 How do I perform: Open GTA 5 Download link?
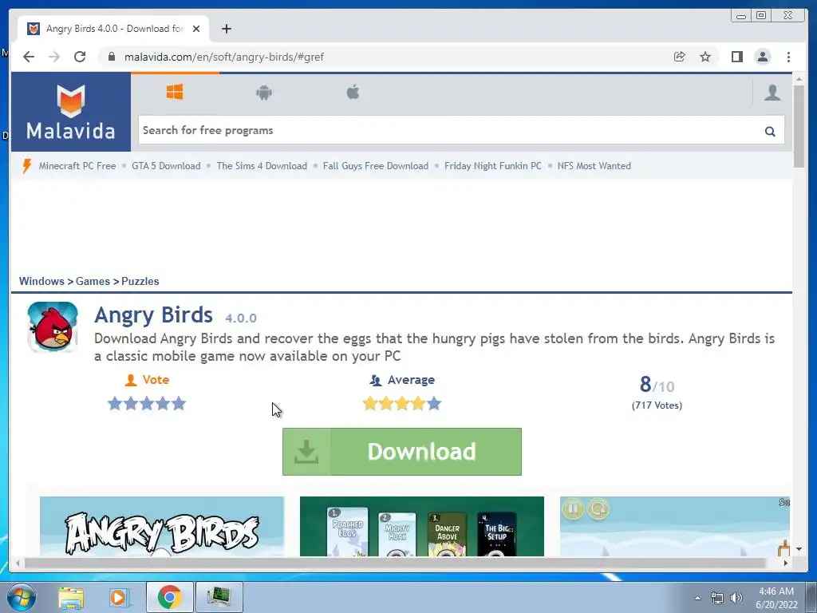click(x=166, y=166)
